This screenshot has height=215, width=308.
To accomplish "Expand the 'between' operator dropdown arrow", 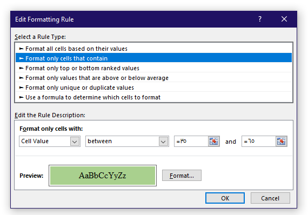I will pyautogui.click(x=163, y=142).
